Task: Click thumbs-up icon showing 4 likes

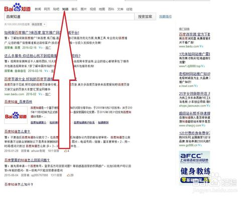Action: pyautogui.click(x=66, y=151)
